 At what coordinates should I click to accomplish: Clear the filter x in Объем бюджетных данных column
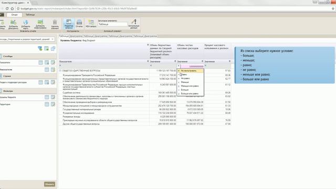point(151,66)
